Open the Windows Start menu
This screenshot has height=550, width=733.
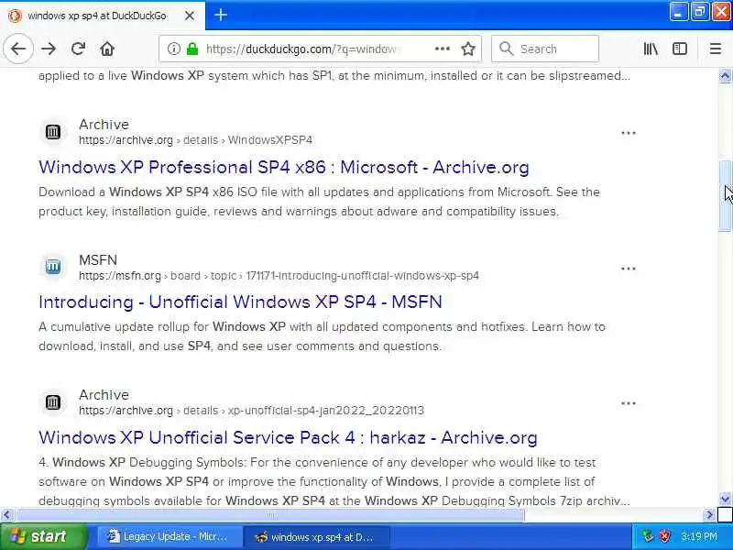(x=43, y=536)
